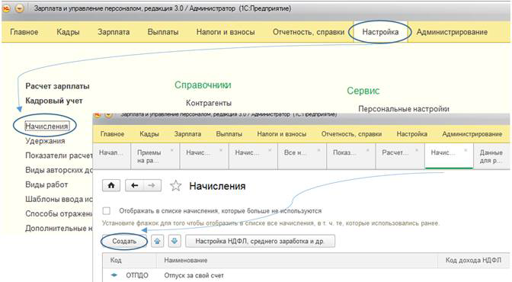
Task: Close the Все н... tab
Action: [319, 150]
